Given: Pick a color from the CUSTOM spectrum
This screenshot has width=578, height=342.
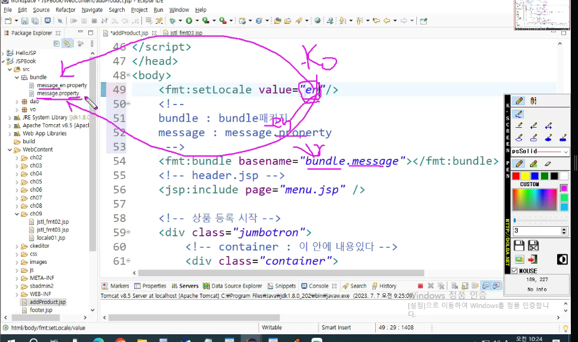Looking at the screenshot, I should 534,199.
